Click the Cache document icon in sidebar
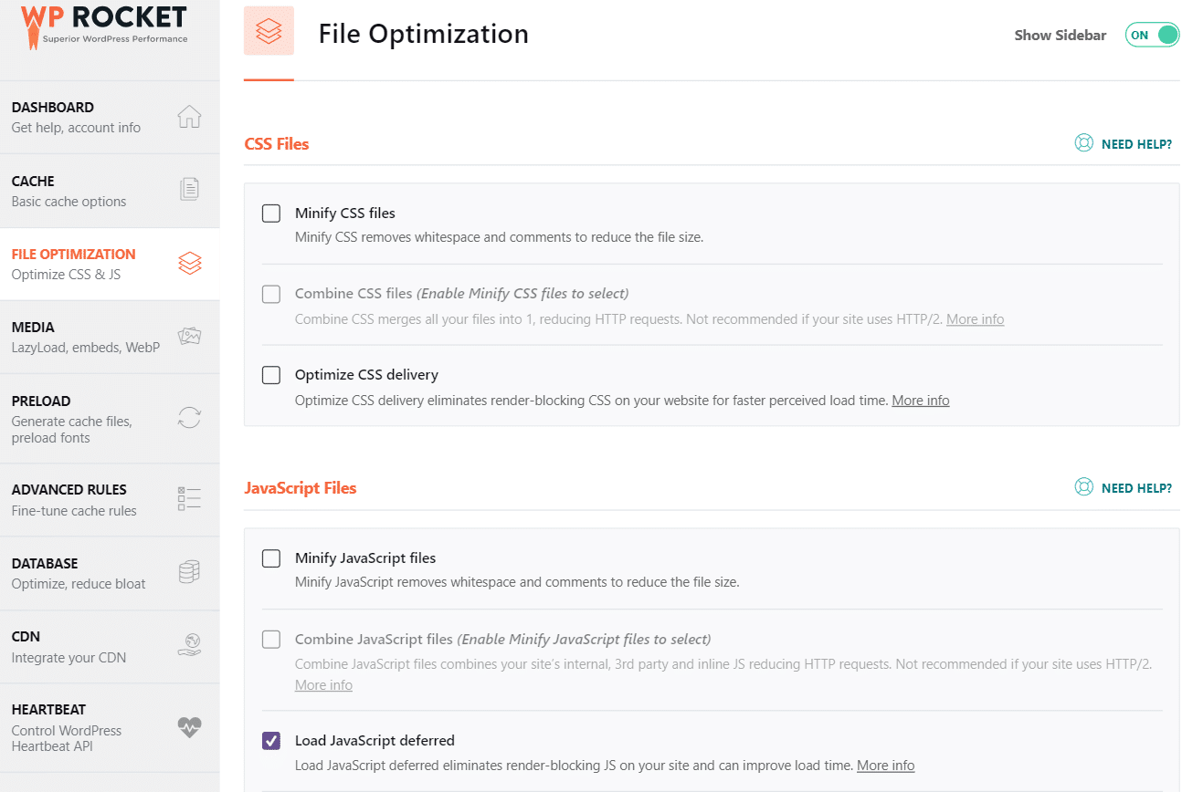Viewport: 1182px width, 792px height. point(189,188)
